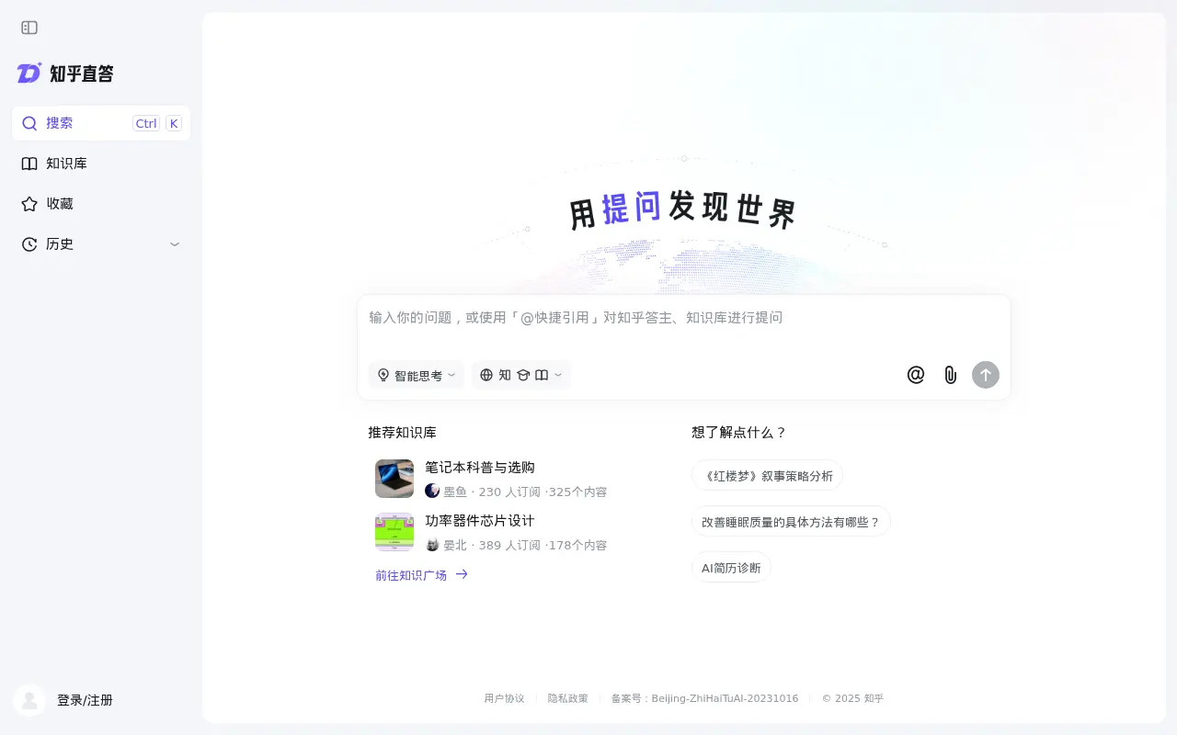Open the search-scope dropdown chevron
Screen dimensions: 1177x735
click(x=557, y=375)
